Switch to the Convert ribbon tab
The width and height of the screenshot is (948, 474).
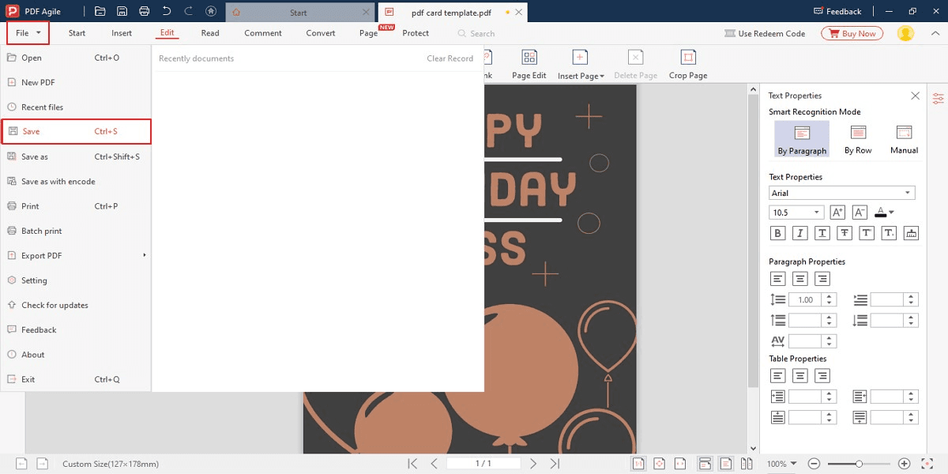point(321,33)
